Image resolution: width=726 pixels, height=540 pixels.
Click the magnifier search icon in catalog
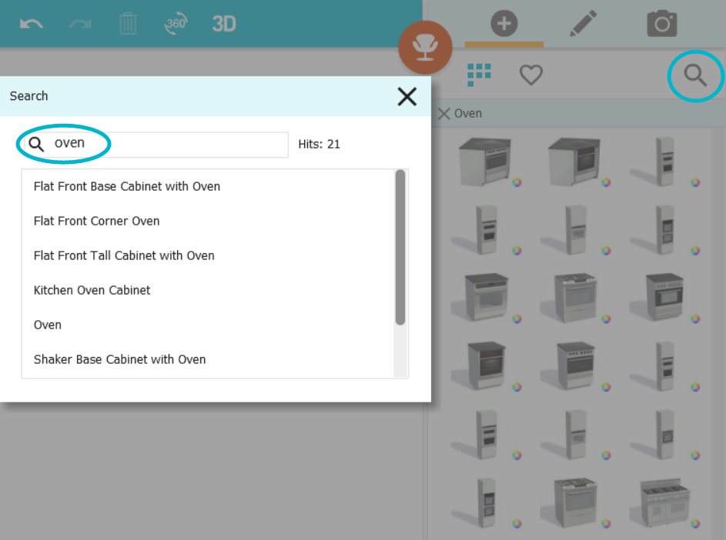coord(695,76)
